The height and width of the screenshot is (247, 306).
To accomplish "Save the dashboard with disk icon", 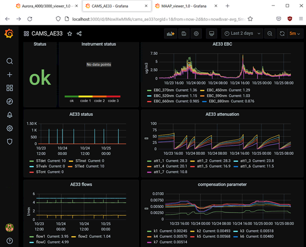I will (184, 33).
